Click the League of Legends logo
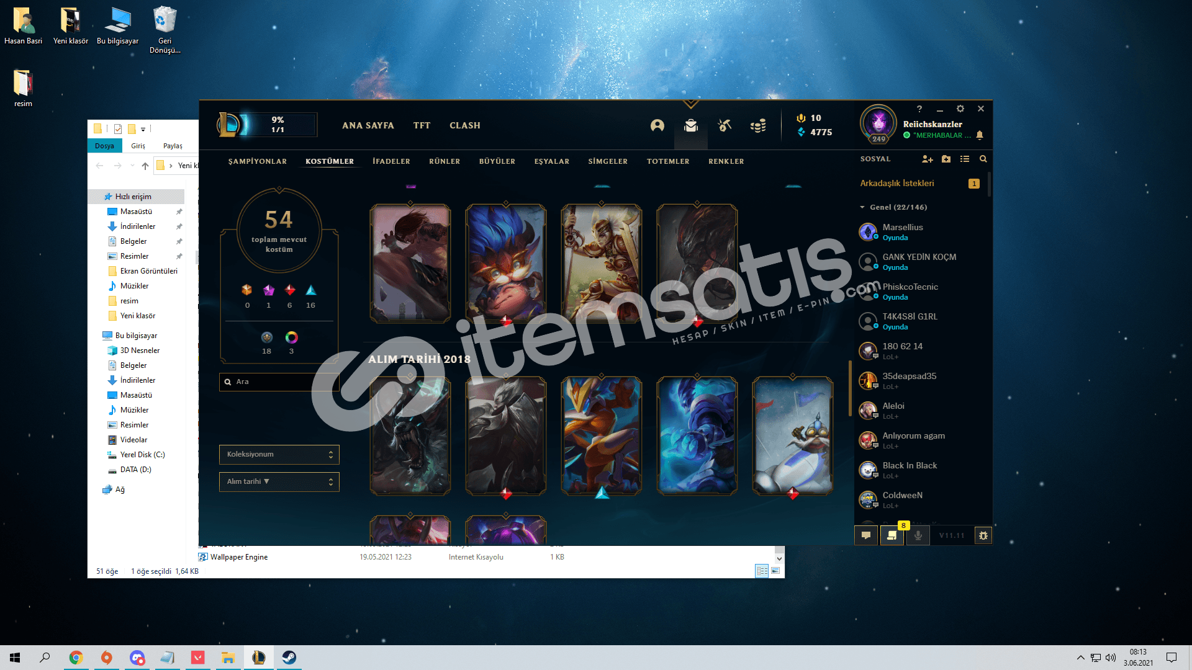Viewport: 1192px width, 670px height. click(228, 125)
